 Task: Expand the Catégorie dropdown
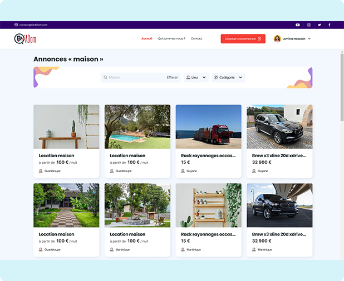228,78
